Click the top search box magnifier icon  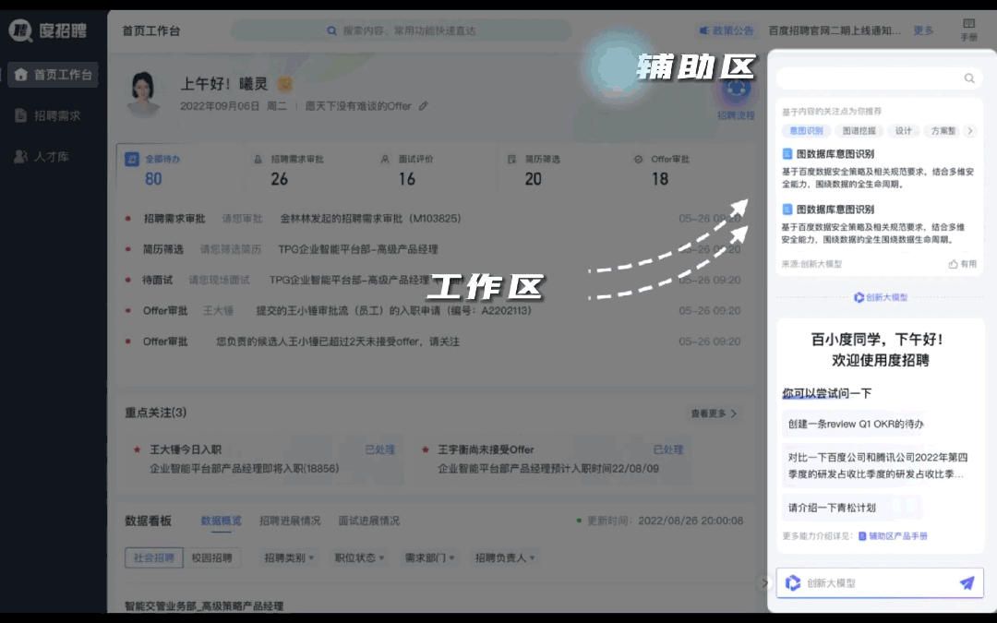[331, 30]
